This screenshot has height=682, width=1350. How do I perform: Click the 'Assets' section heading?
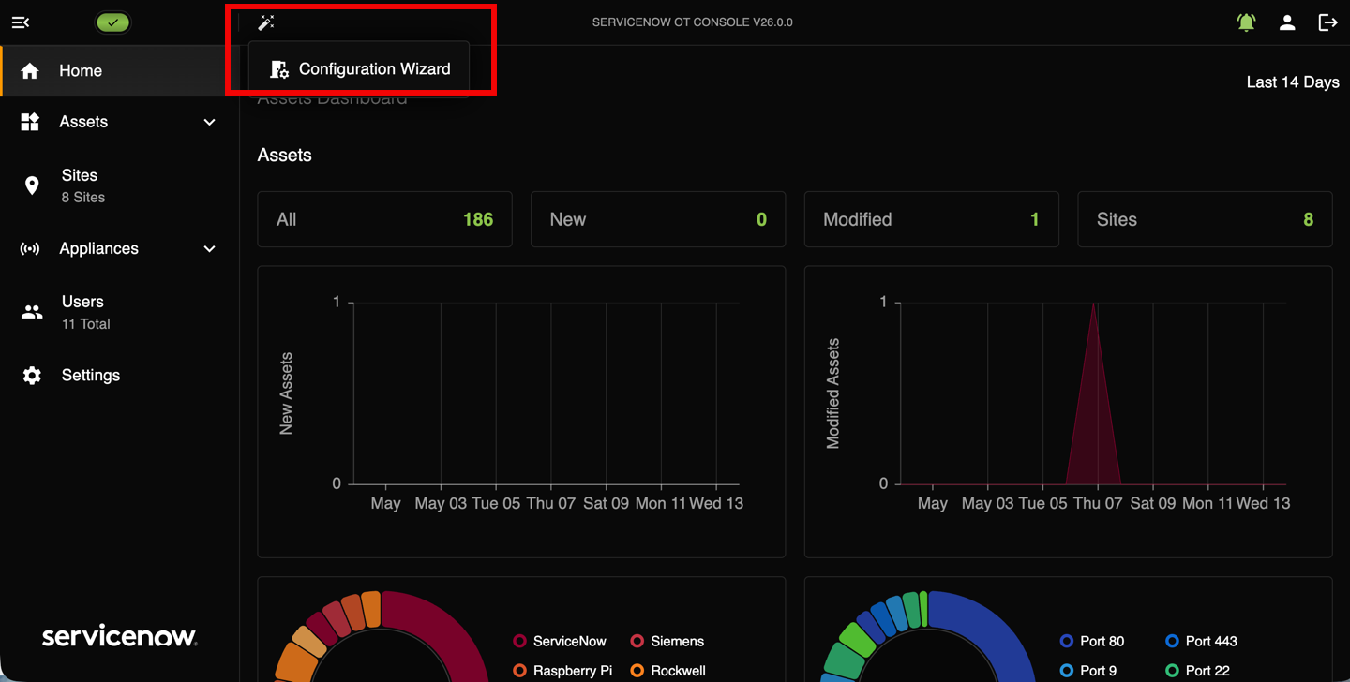[285, 156]
